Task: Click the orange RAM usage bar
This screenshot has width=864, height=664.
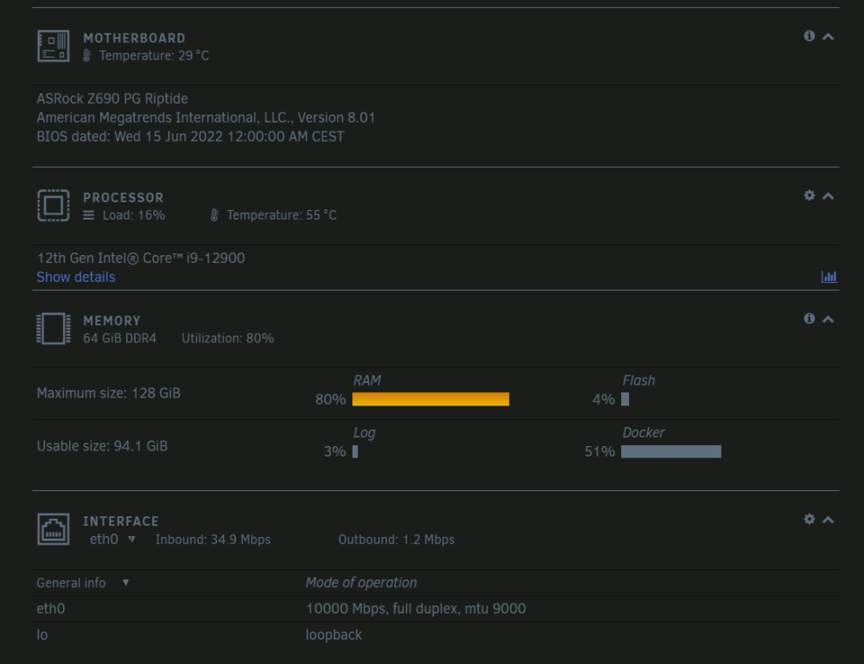Action: 430,399
